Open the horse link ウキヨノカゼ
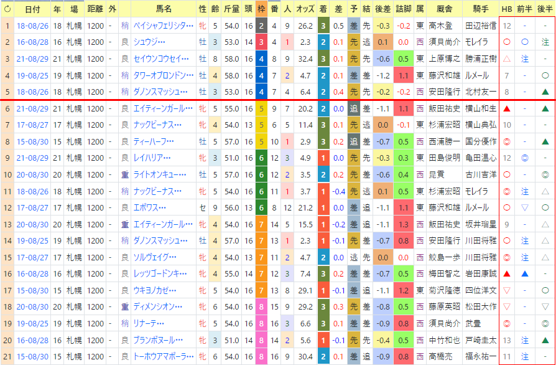This screenshot has height=365, width=556. (155, 290)
